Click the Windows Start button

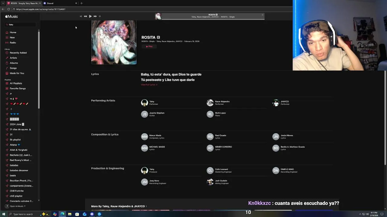click(4, 214)
